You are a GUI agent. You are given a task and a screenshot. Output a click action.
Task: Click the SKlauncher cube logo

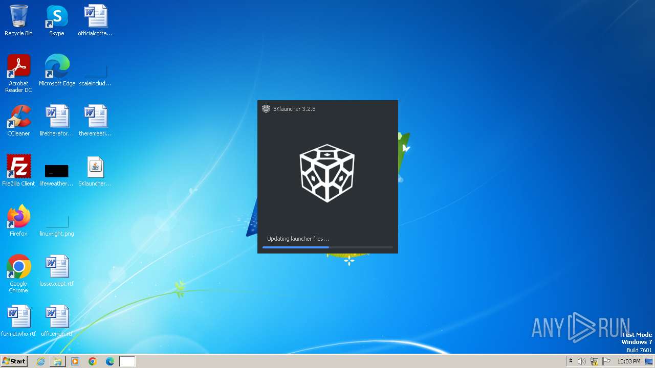(327, 173)
